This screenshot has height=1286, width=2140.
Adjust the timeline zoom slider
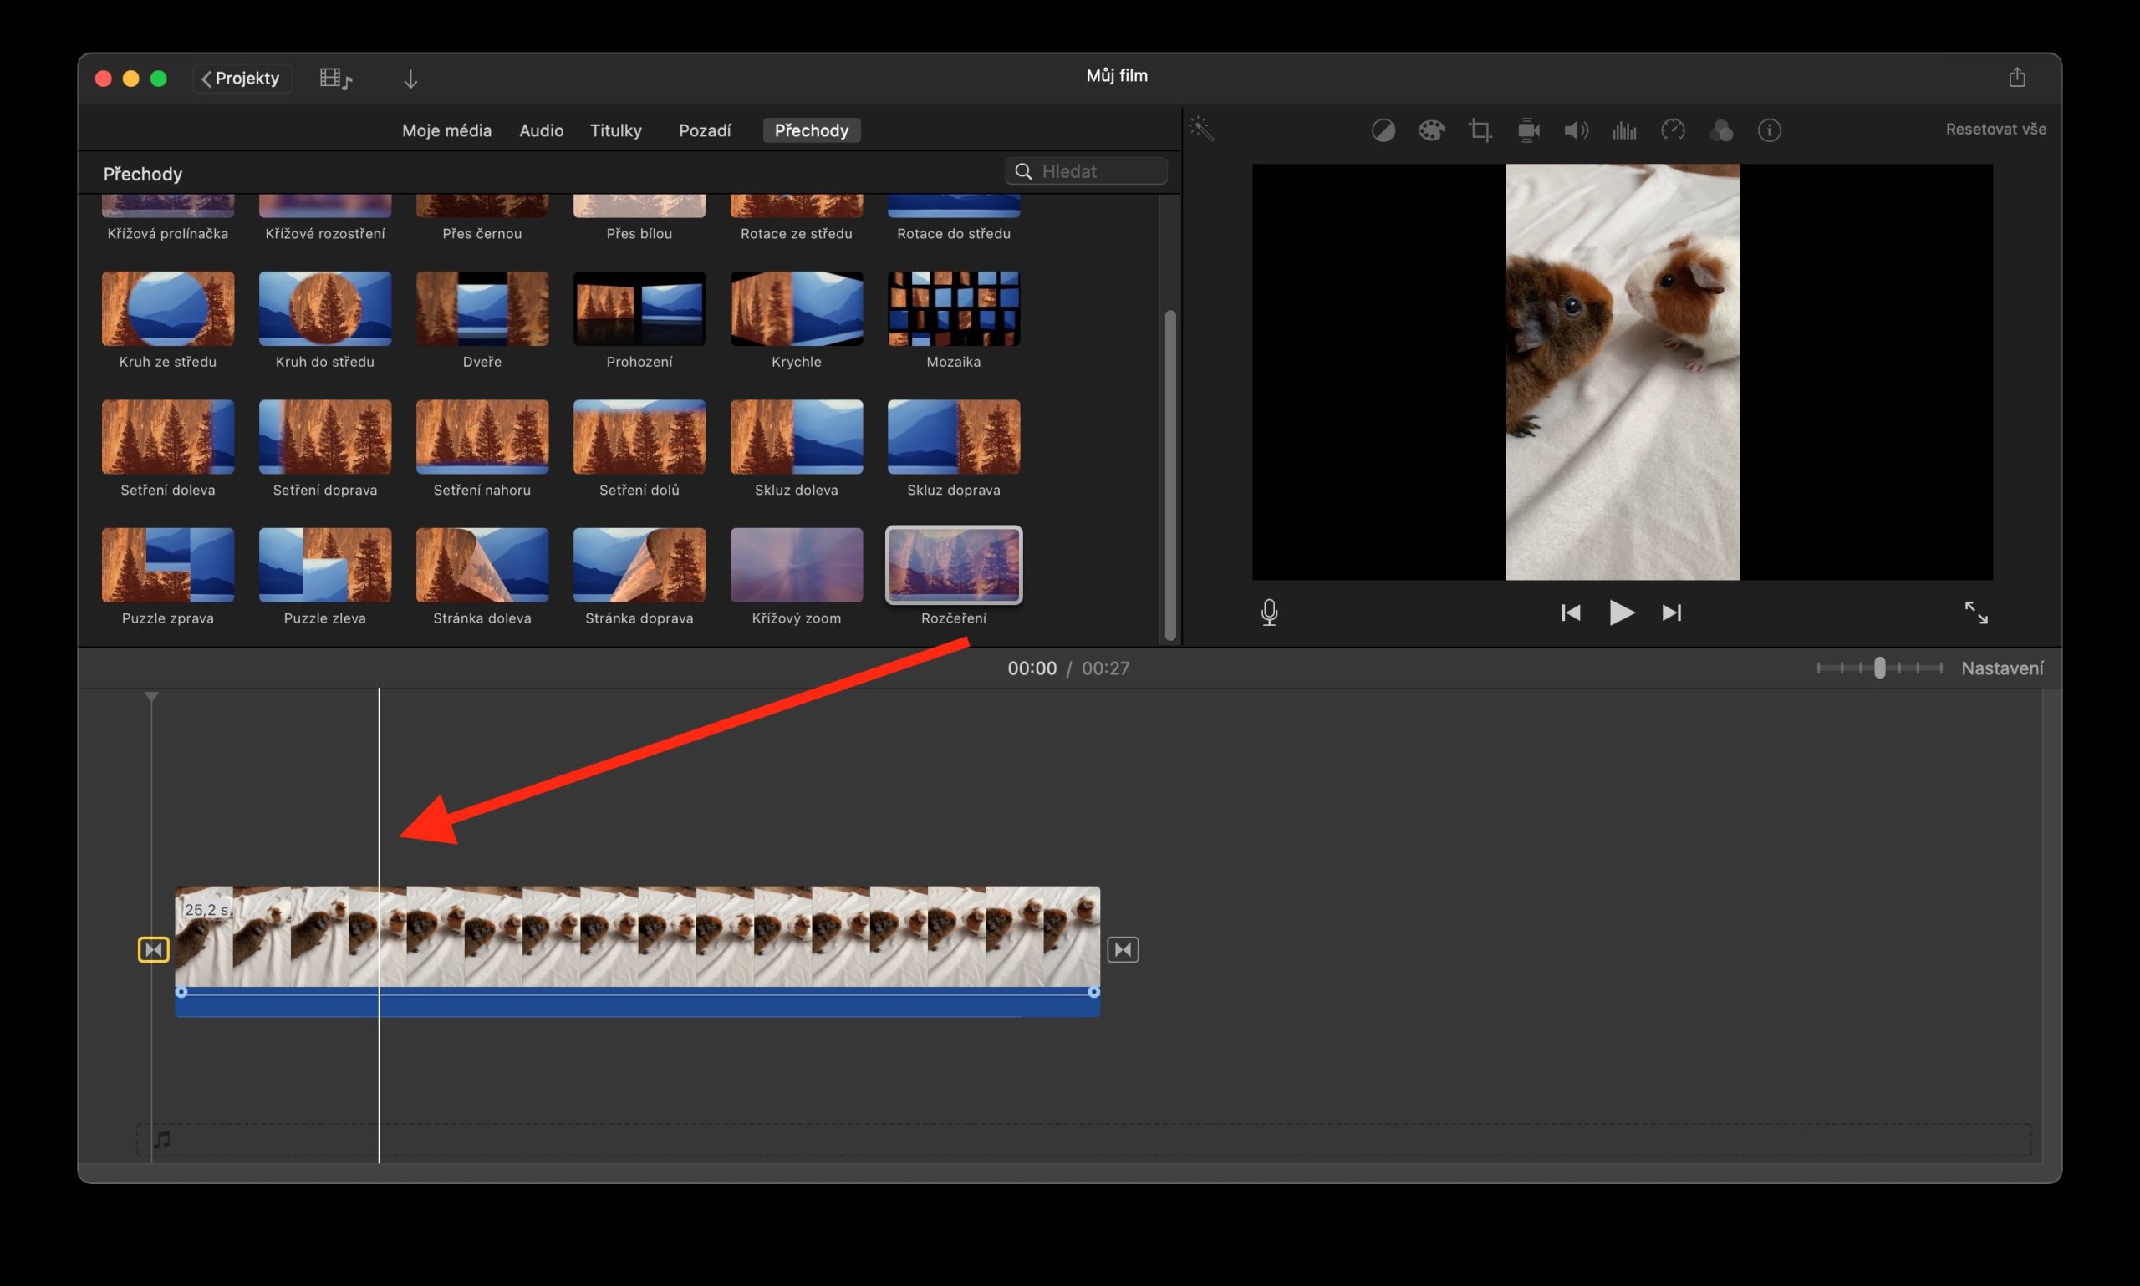tap(1879, 668)
